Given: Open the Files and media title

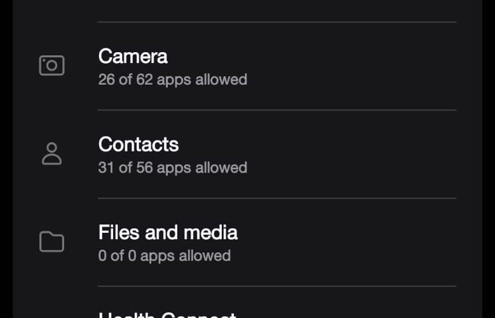Looking at the screenshot, I should 168,233.
